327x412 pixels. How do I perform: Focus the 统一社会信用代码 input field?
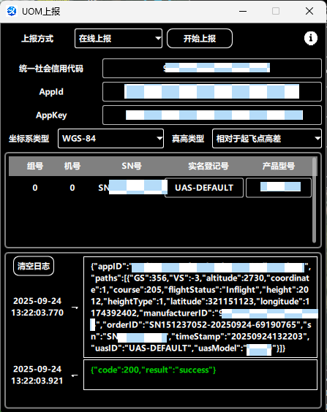(x=212, y=69)
